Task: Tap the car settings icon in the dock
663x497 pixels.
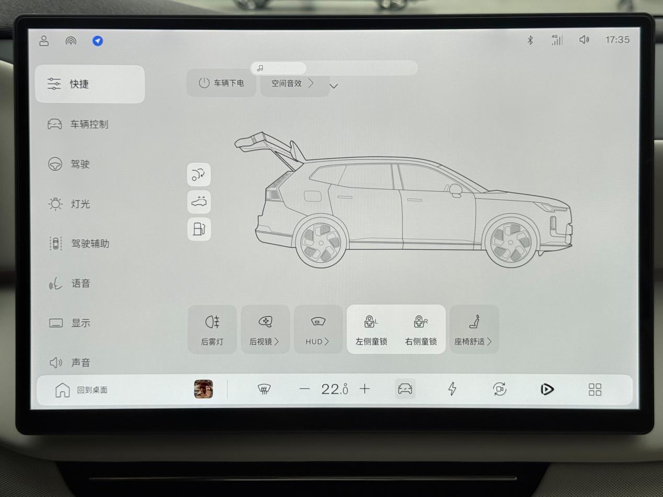Action: (405, 389)
